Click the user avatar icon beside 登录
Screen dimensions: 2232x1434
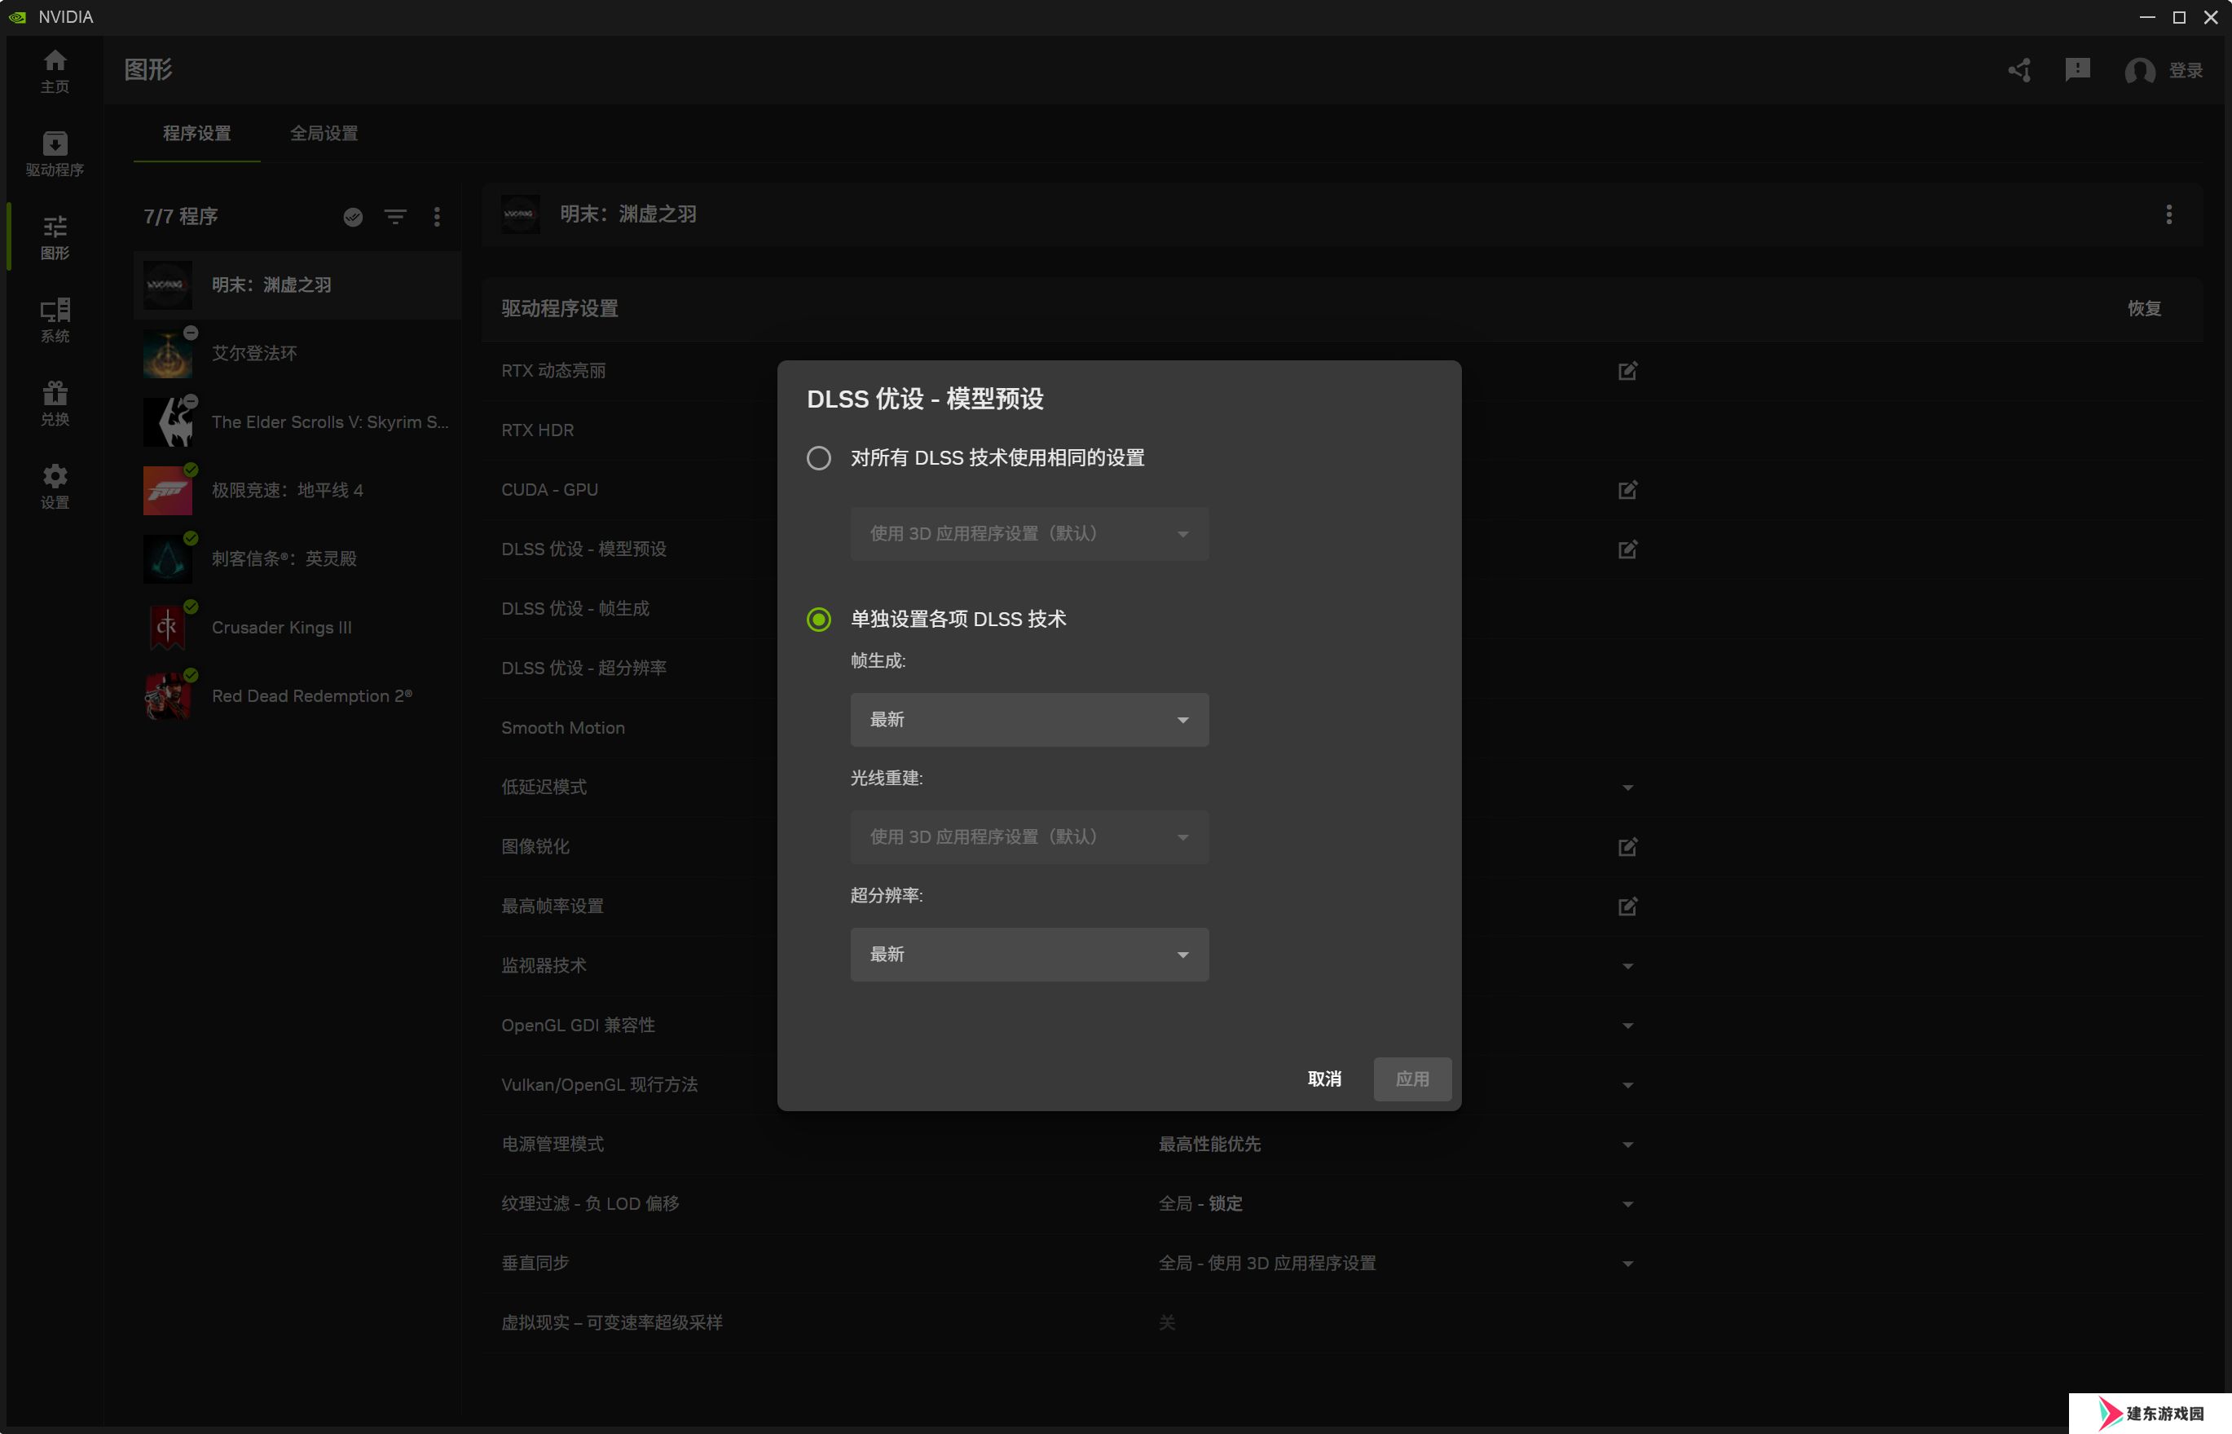(x=2140, y=71)
